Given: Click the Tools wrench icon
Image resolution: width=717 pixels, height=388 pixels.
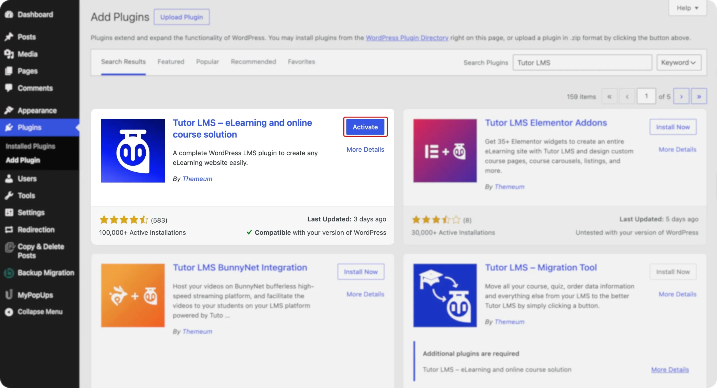Looking at the screenshot, I should click(9, 195).
